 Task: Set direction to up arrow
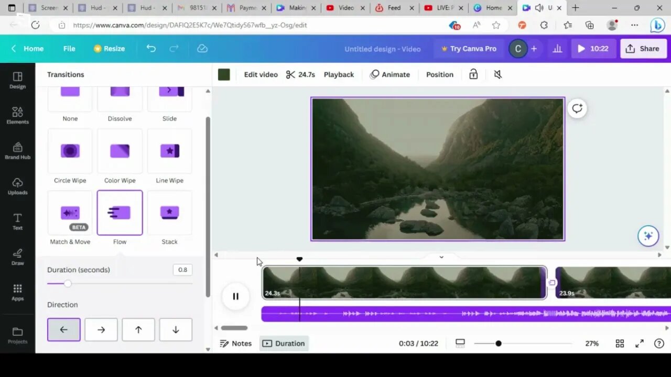point(138,330)
